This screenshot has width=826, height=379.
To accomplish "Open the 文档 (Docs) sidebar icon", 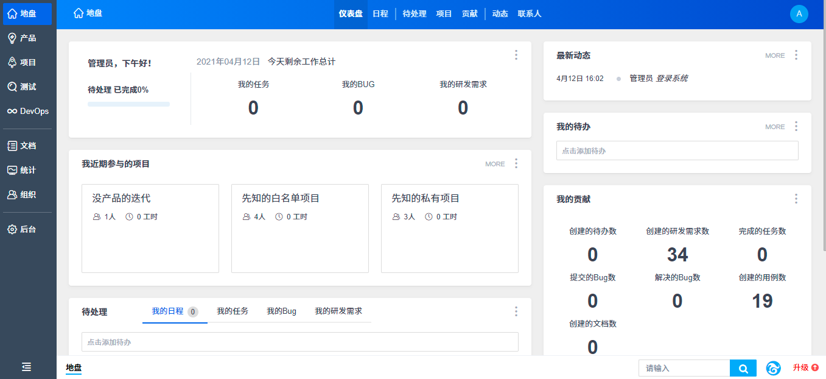I will (x=12, y=146).
